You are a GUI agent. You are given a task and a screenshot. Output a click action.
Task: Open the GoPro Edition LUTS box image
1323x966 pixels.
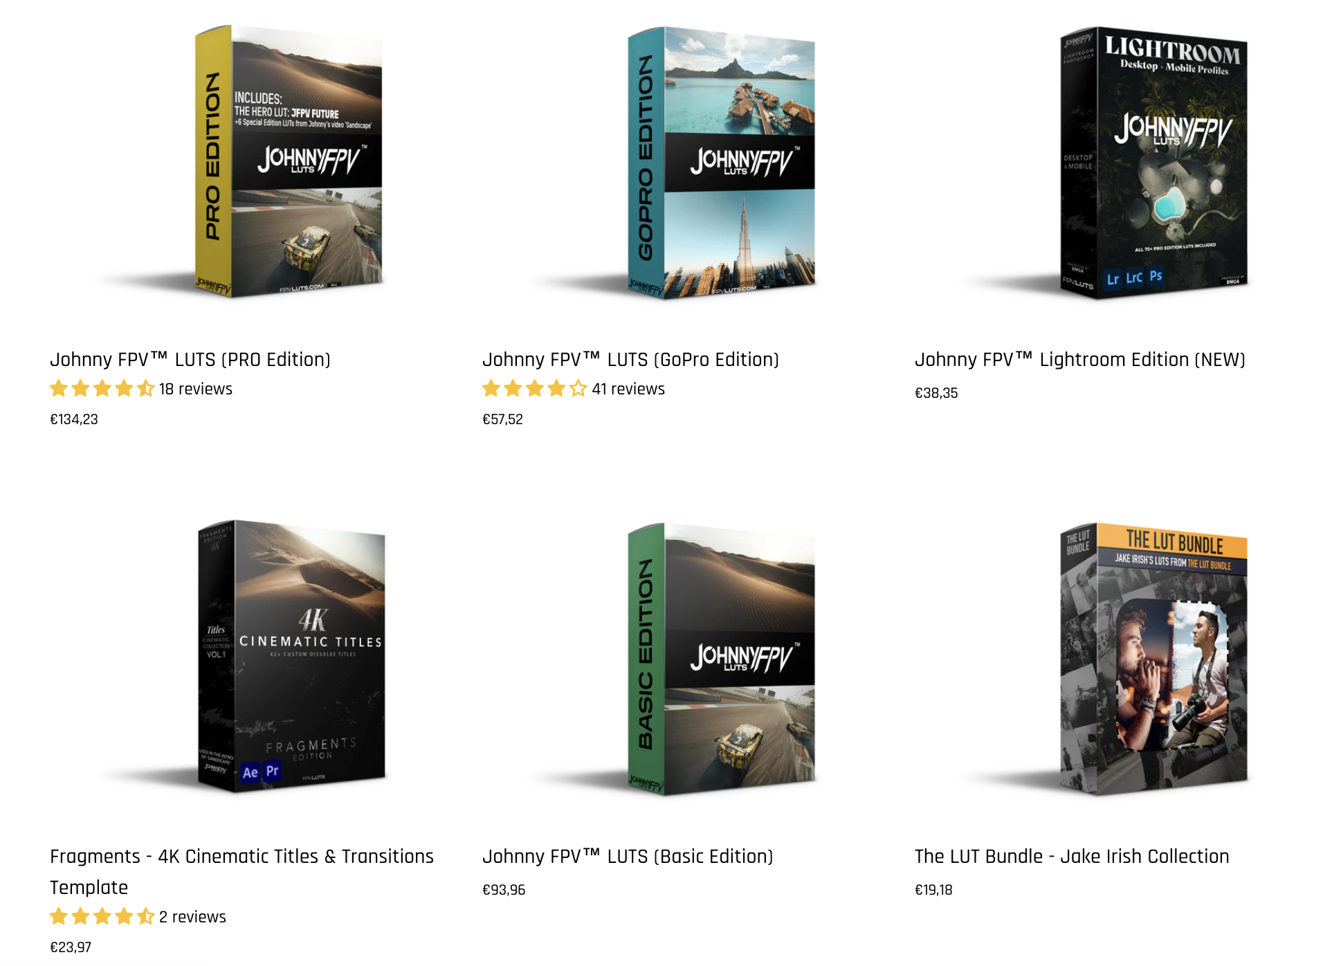pyautogui.click(x=721, y=163)
